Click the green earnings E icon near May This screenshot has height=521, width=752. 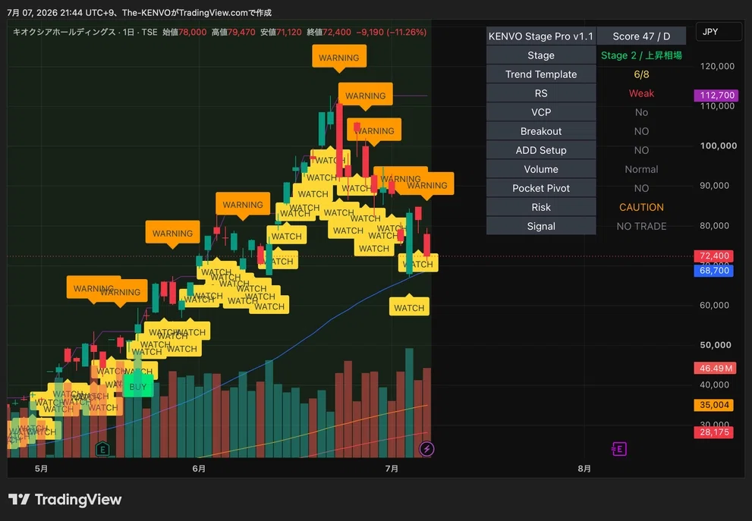[x=102, y=449]
